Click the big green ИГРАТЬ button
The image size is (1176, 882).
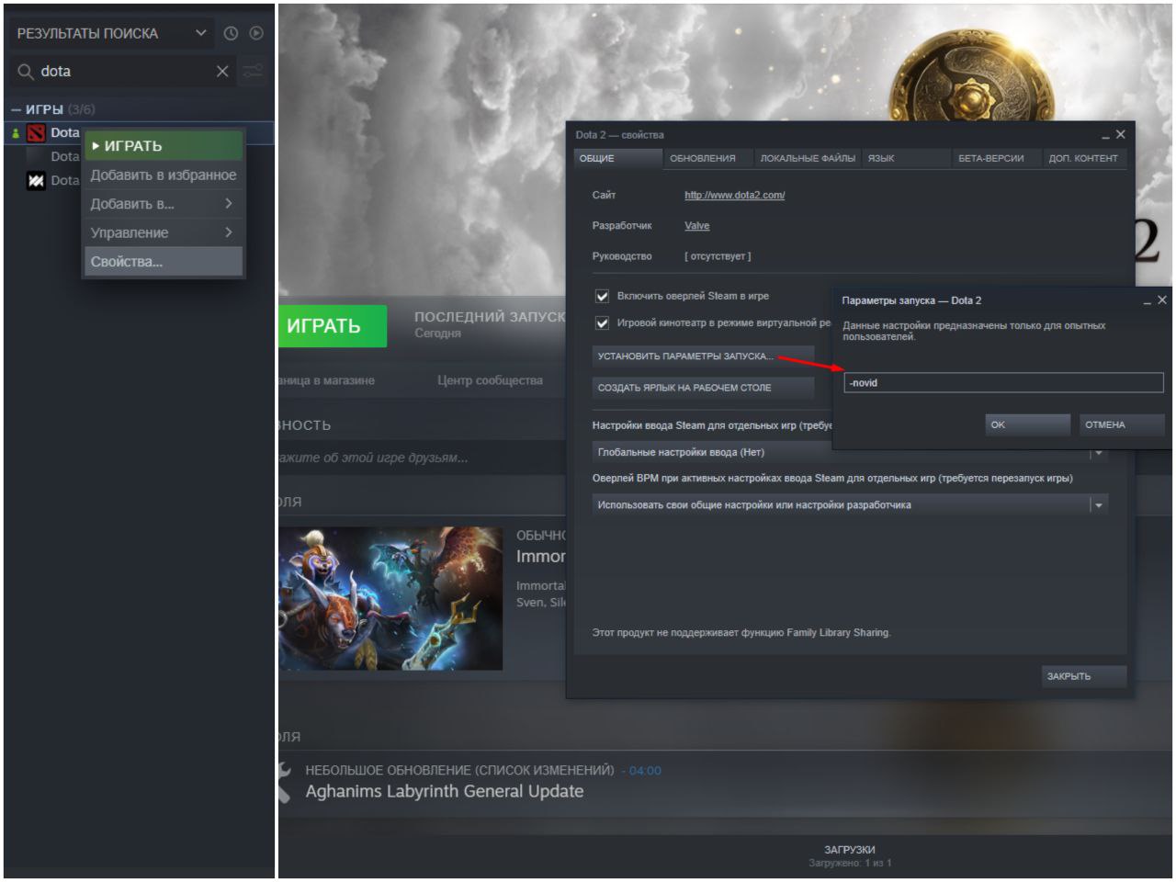(x=332, y=326)
